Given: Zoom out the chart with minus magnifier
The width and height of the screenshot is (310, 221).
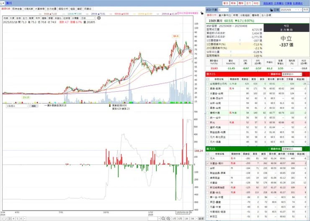Looking at the screenshot, I should point(163,218).
